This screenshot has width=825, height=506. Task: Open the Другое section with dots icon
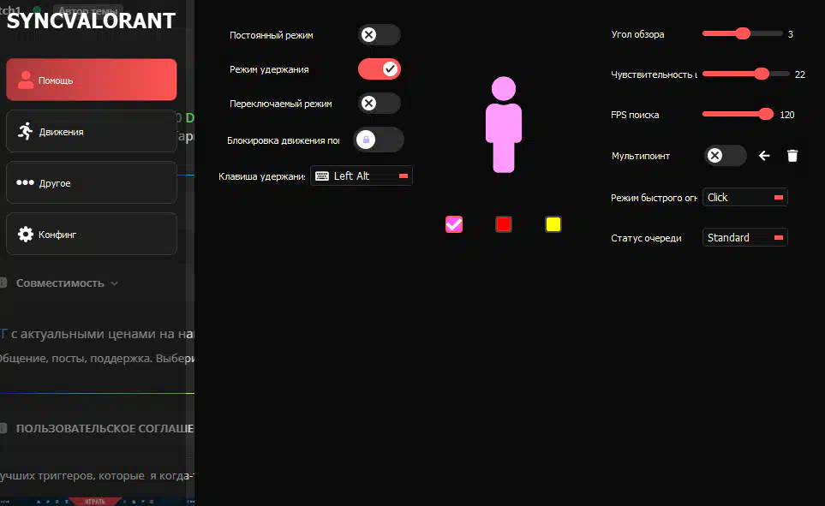91,183
